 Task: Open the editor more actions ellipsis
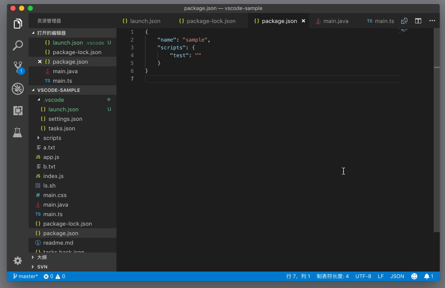(432, 21)
